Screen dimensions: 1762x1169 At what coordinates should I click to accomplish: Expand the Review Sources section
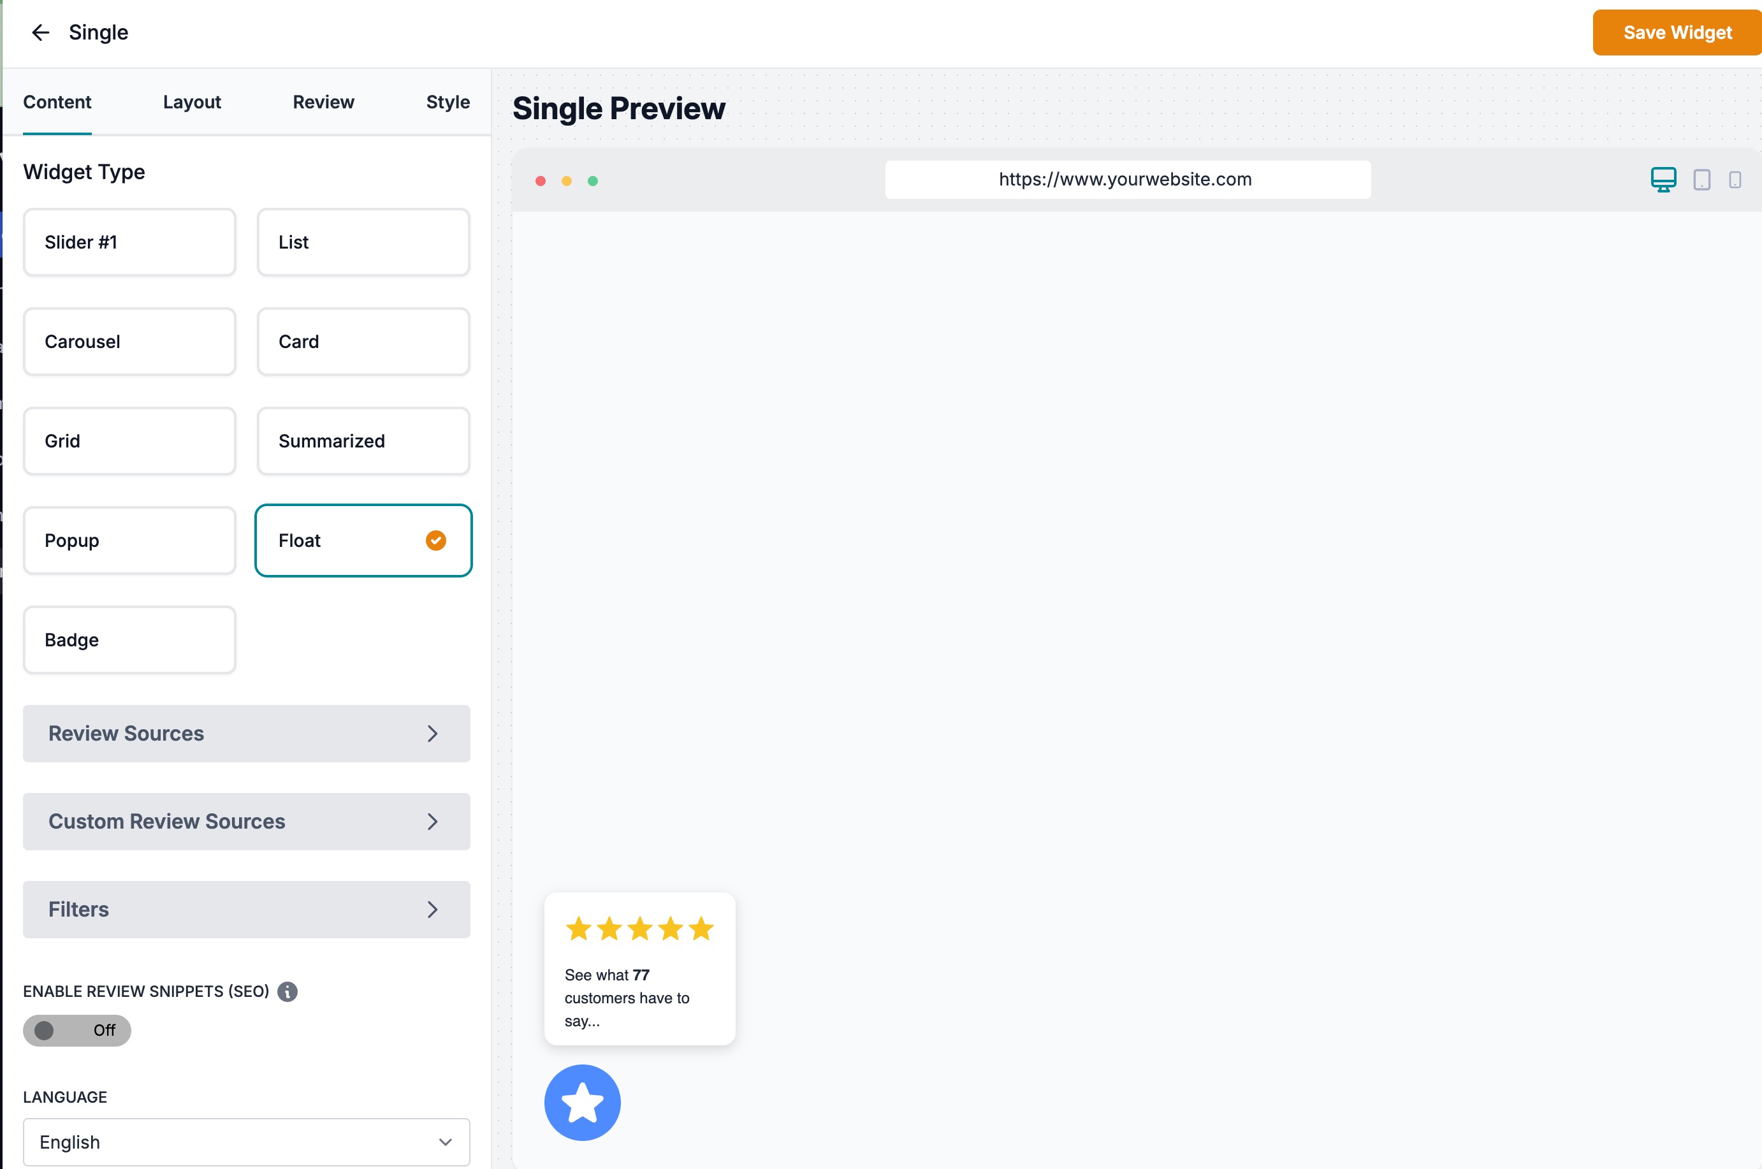[247, 733]
